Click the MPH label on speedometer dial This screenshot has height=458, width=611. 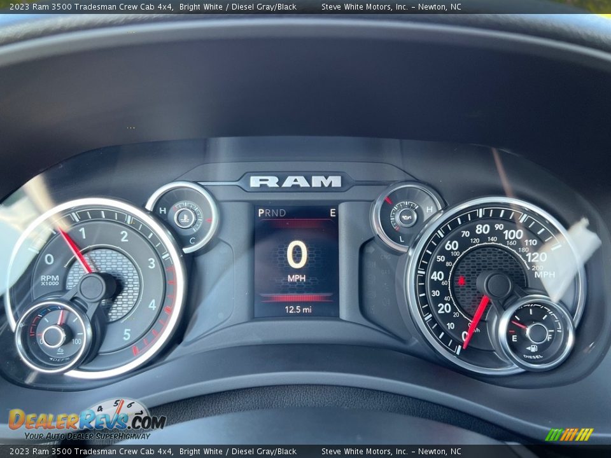click(x=544, y=275)
